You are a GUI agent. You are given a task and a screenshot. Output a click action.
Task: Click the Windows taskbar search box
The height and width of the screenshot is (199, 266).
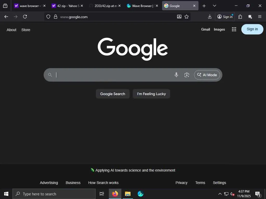pos(54,194)
